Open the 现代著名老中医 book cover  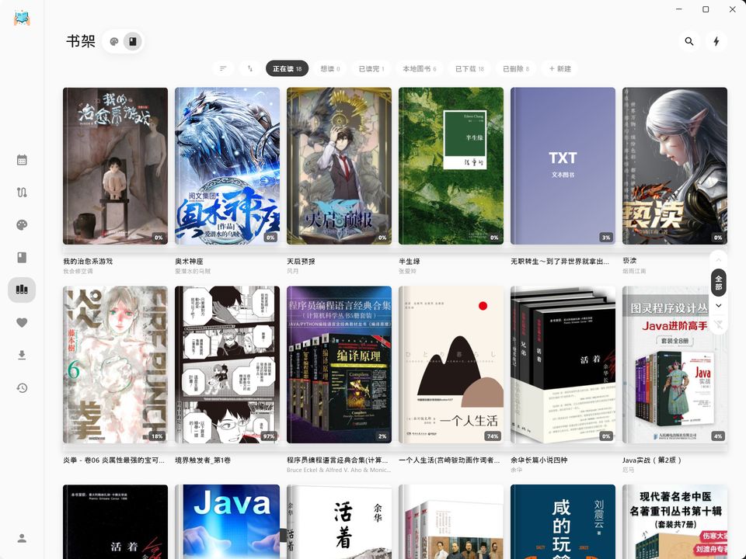(675, 522)
